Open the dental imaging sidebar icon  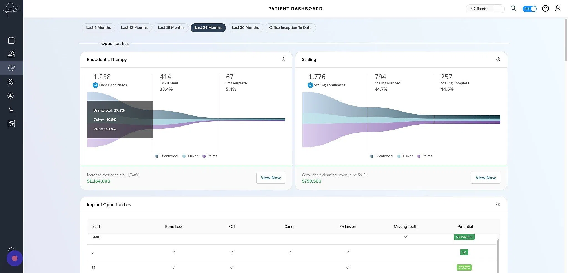[x=11, y=123]
